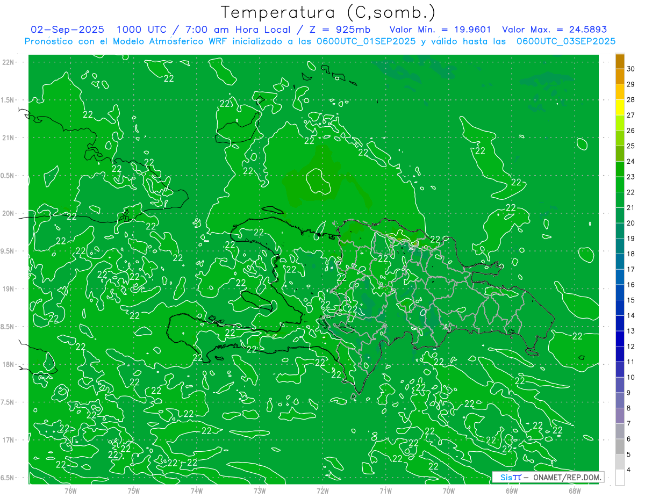Click the 19N latitude axis label

coord(9,289)
